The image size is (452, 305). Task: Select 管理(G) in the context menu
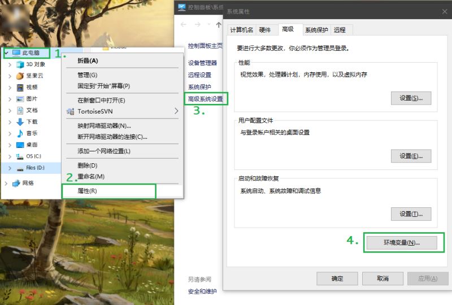[x=87, y=75]
